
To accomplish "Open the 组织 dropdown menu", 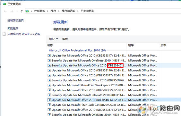I will coord(53,39).
